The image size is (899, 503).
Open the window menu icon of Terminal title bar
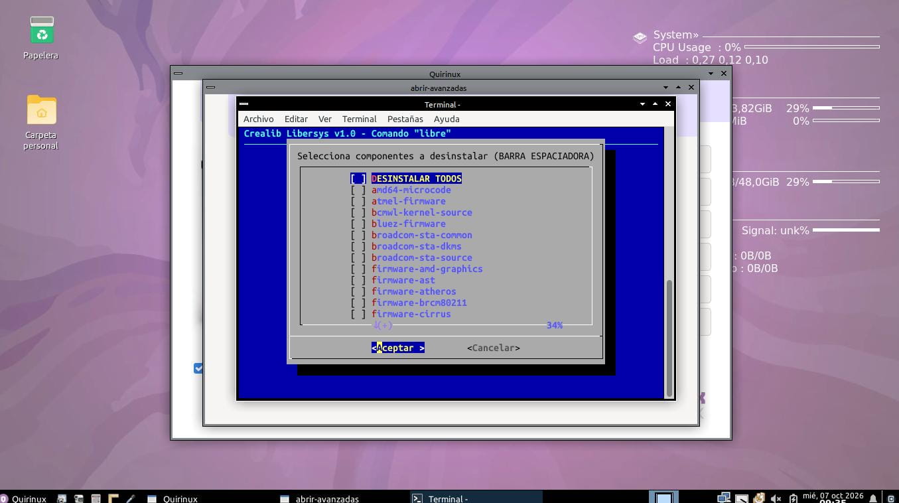point(243,104)
